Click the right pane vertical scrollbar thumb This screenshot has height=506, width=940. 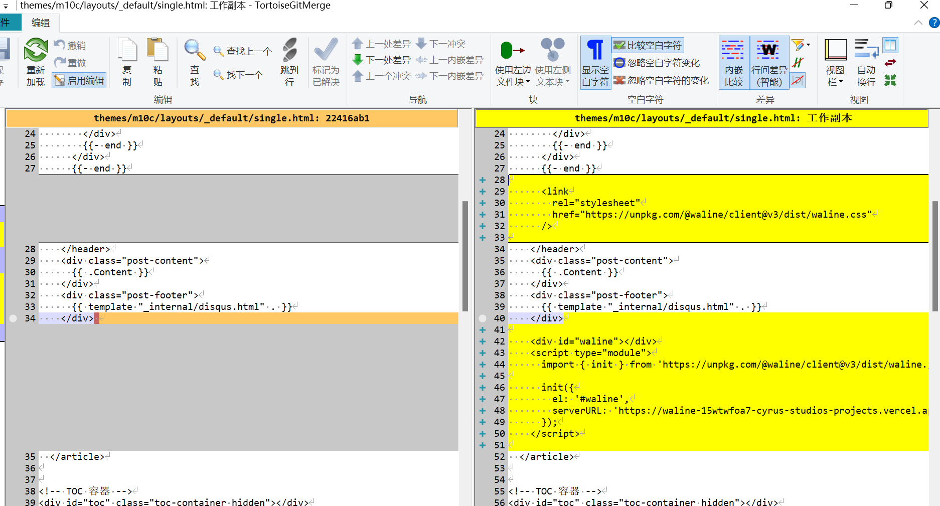(x=935, y=256)
